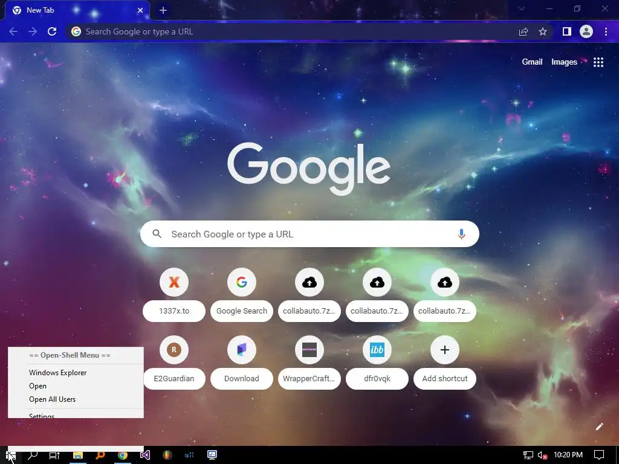Open the orange magnifier app on taskbar

coord(100,456)
